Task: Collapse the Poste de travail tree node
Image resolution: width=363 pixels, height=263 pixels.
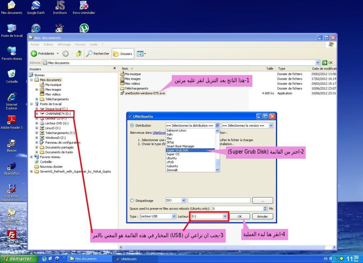Action: click(x=31, y=104)
